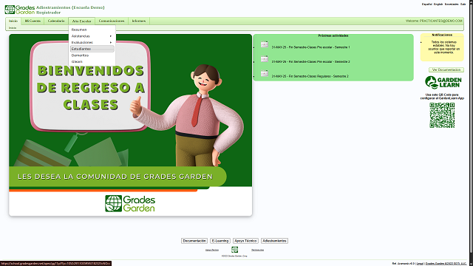Open the Inicio tab
The image size is (473, 266).
pos(13,21)
